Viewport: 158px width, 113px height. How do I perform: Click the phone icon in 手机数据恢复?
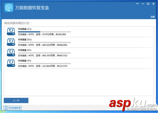tap(6, 108)
